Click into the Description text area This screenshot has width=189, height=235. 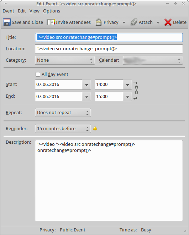[109, 180]
